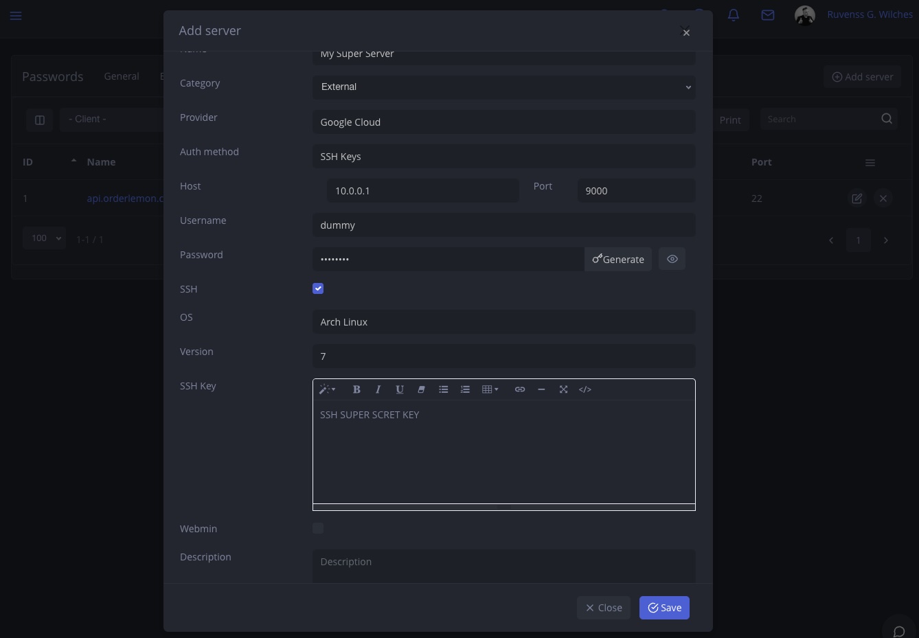Apply italic formatting in the SSH Key editor

[x=378, y=389]
